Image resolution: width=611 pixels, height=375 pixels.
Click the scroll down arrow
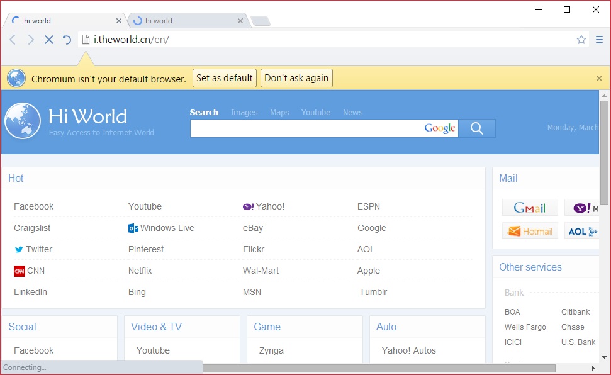604,357
